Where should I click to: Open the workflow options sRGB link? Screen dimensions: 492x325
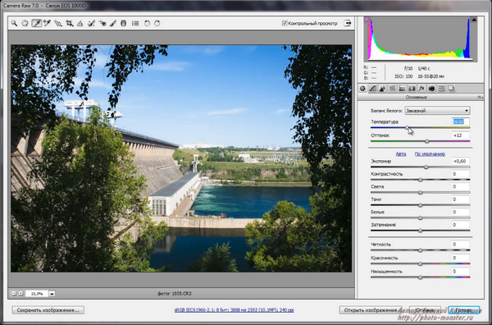[234, 310]
